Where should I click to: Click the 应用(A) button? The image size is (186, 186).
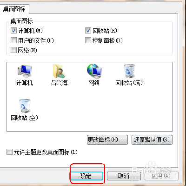[x=161, y=176]
